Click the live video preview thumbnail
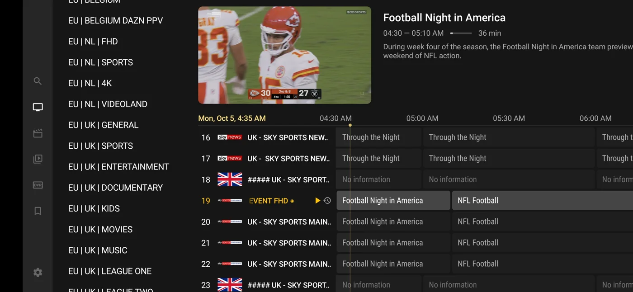The height and width of the screenshot is (292, 633). pos(284,55)
